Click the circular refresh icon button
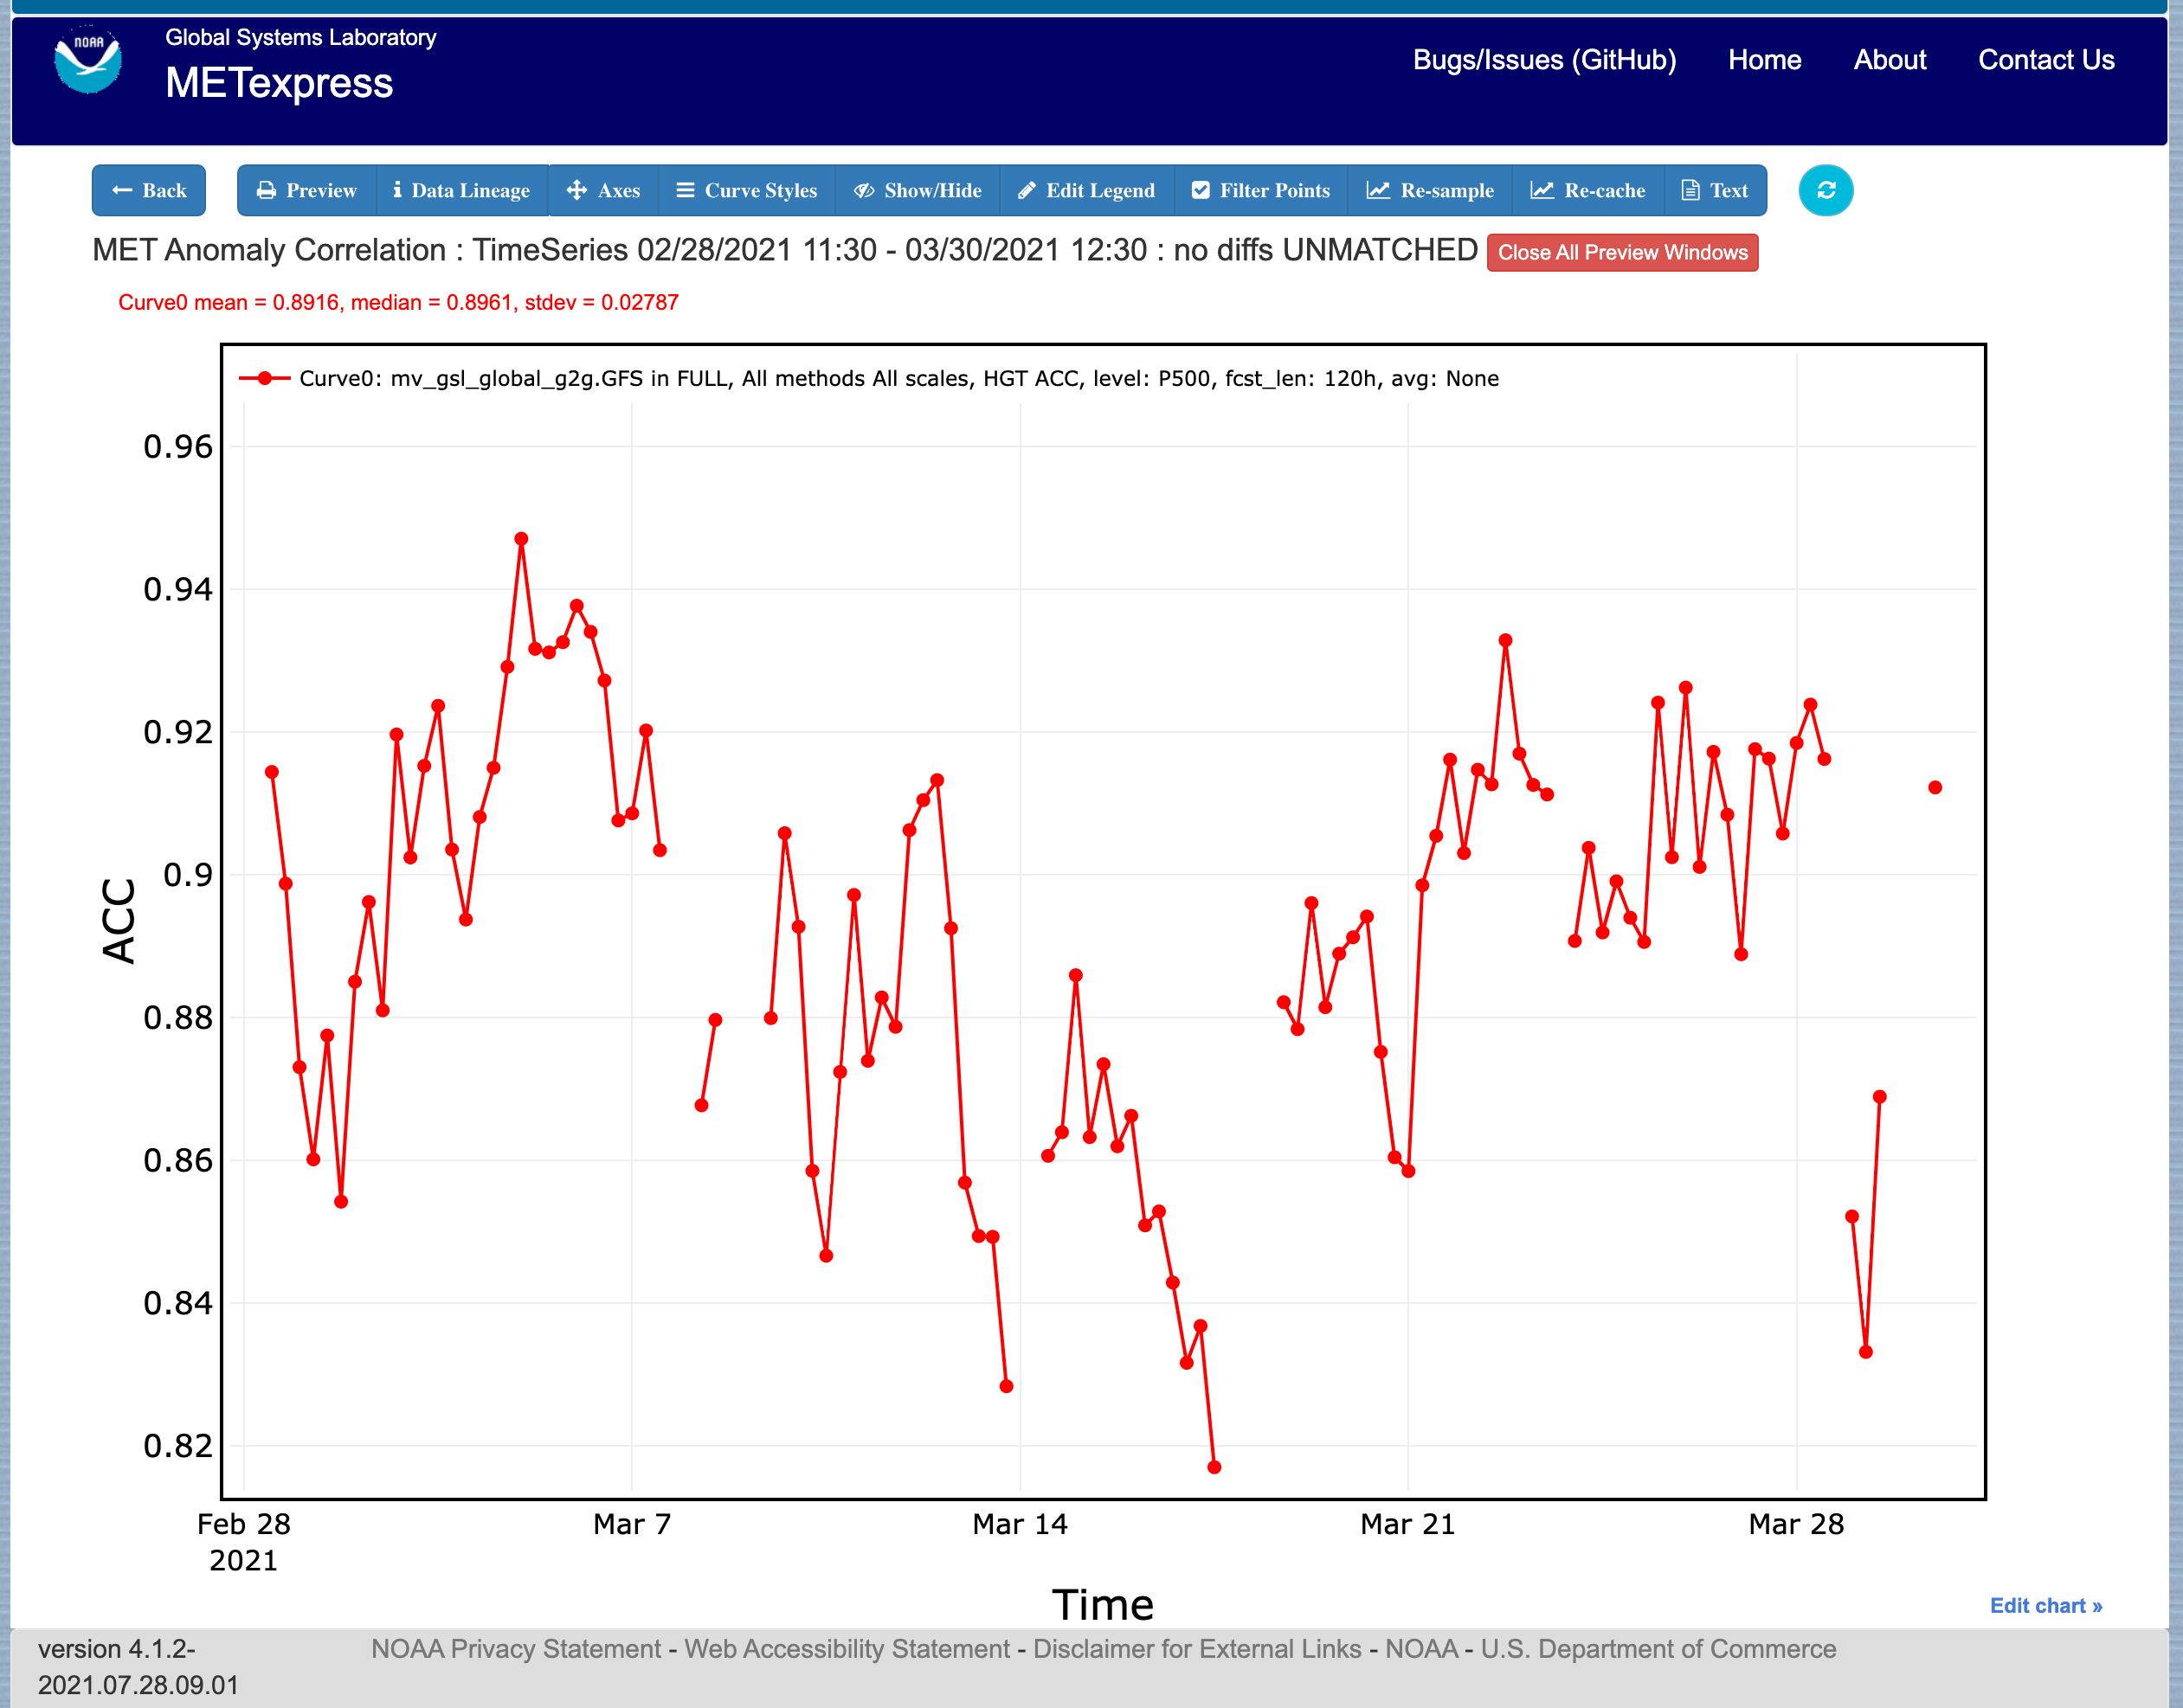The height and width of the screenshot is (1708, 2183). [1825, 190]
